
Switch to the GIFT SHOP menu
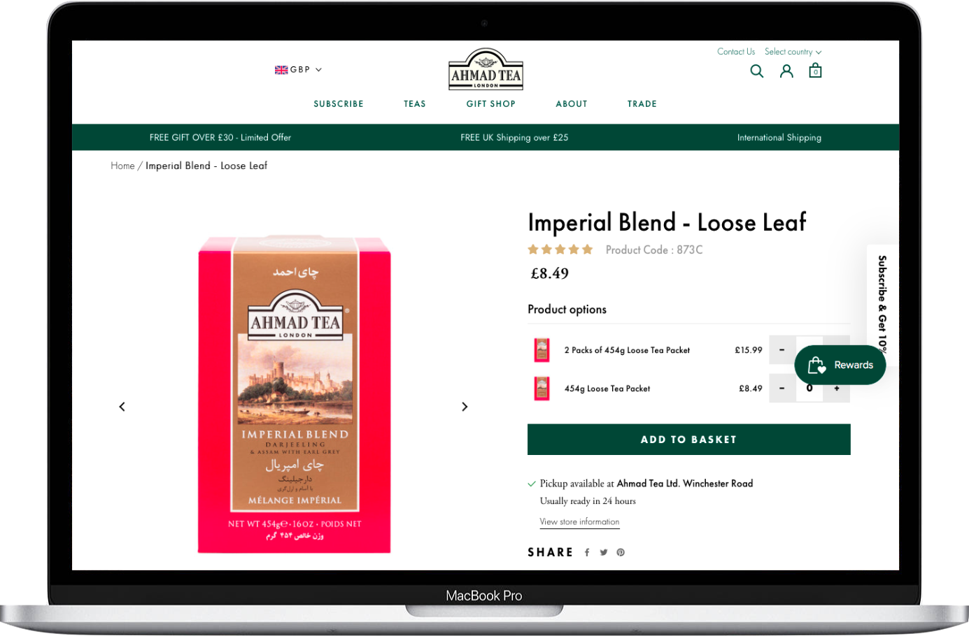[490, 103]
